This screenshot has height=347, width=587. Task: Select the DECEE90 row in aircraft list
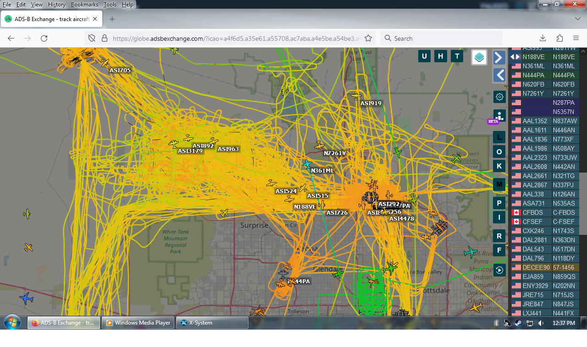coord(545,267)
